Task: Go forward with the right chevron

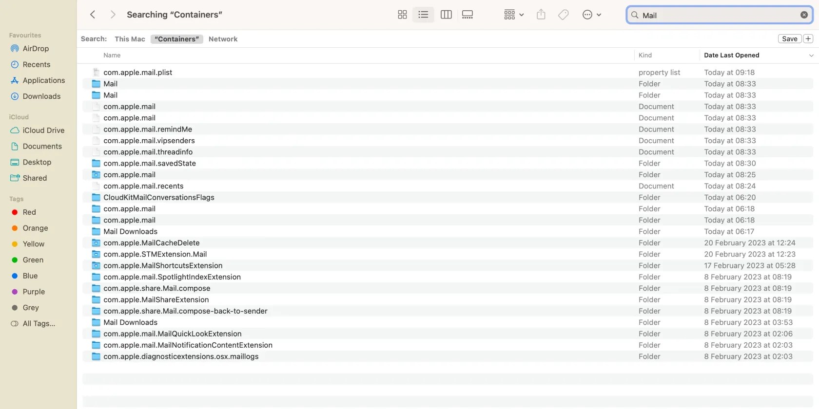Action: (113, 15)
